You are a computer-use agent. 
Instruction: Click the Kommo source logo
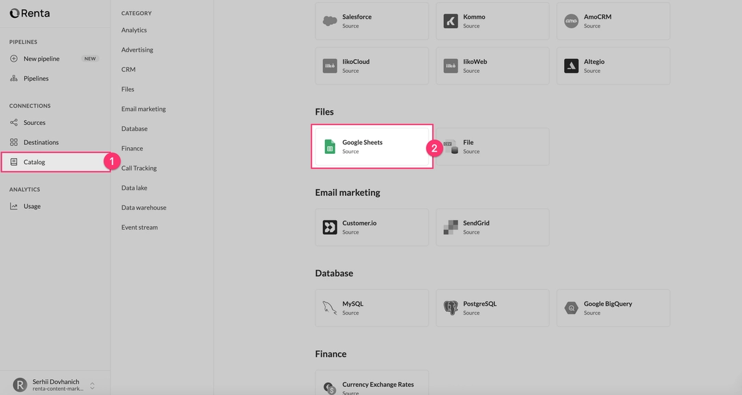451,21
